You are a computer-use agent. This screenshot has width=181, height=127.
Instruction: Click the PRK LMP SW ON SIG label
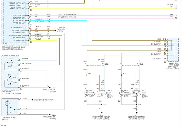pyautogui.click(x=17, y=35)
